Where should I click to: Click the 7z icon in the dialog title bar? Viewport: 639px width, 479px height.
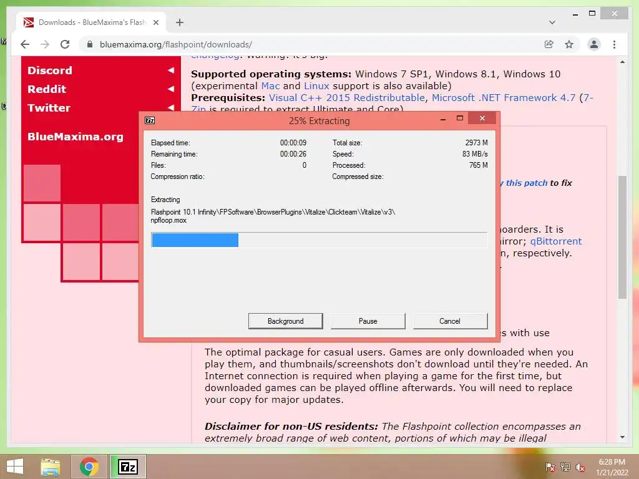click(150, 120)
